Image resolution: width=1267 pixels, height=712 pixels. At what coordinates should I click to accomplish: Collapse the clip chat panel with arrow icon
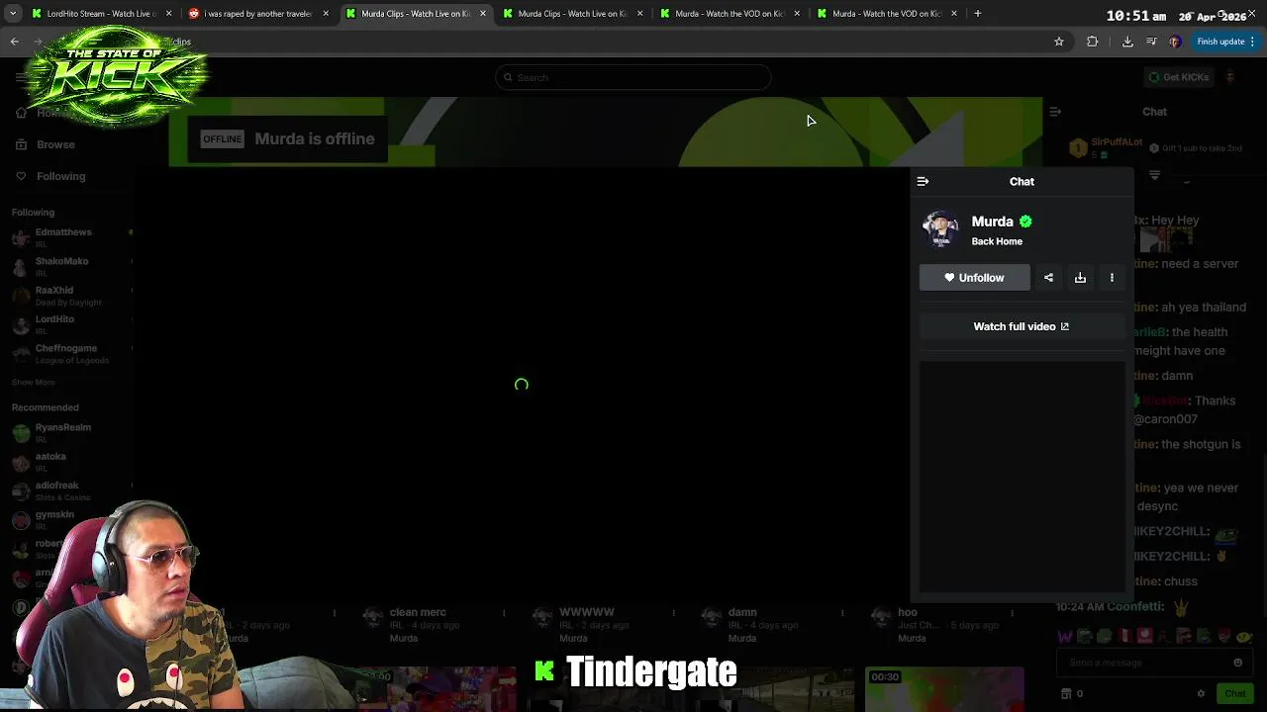(923, 182)
